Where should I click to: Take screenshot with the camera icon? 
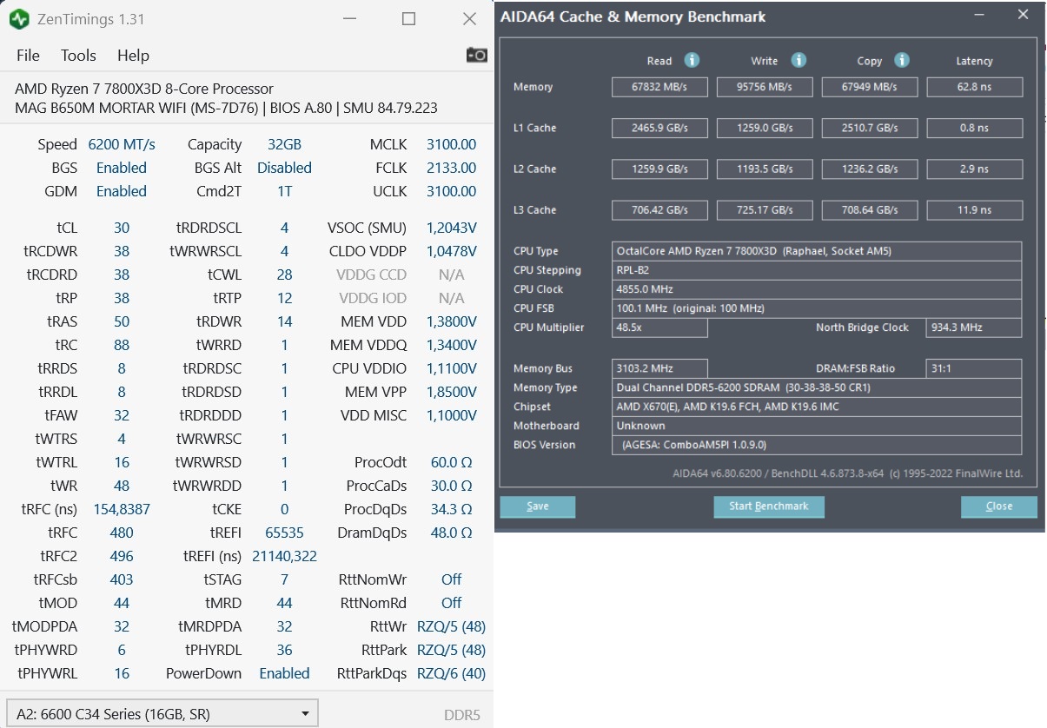[477, 55]
